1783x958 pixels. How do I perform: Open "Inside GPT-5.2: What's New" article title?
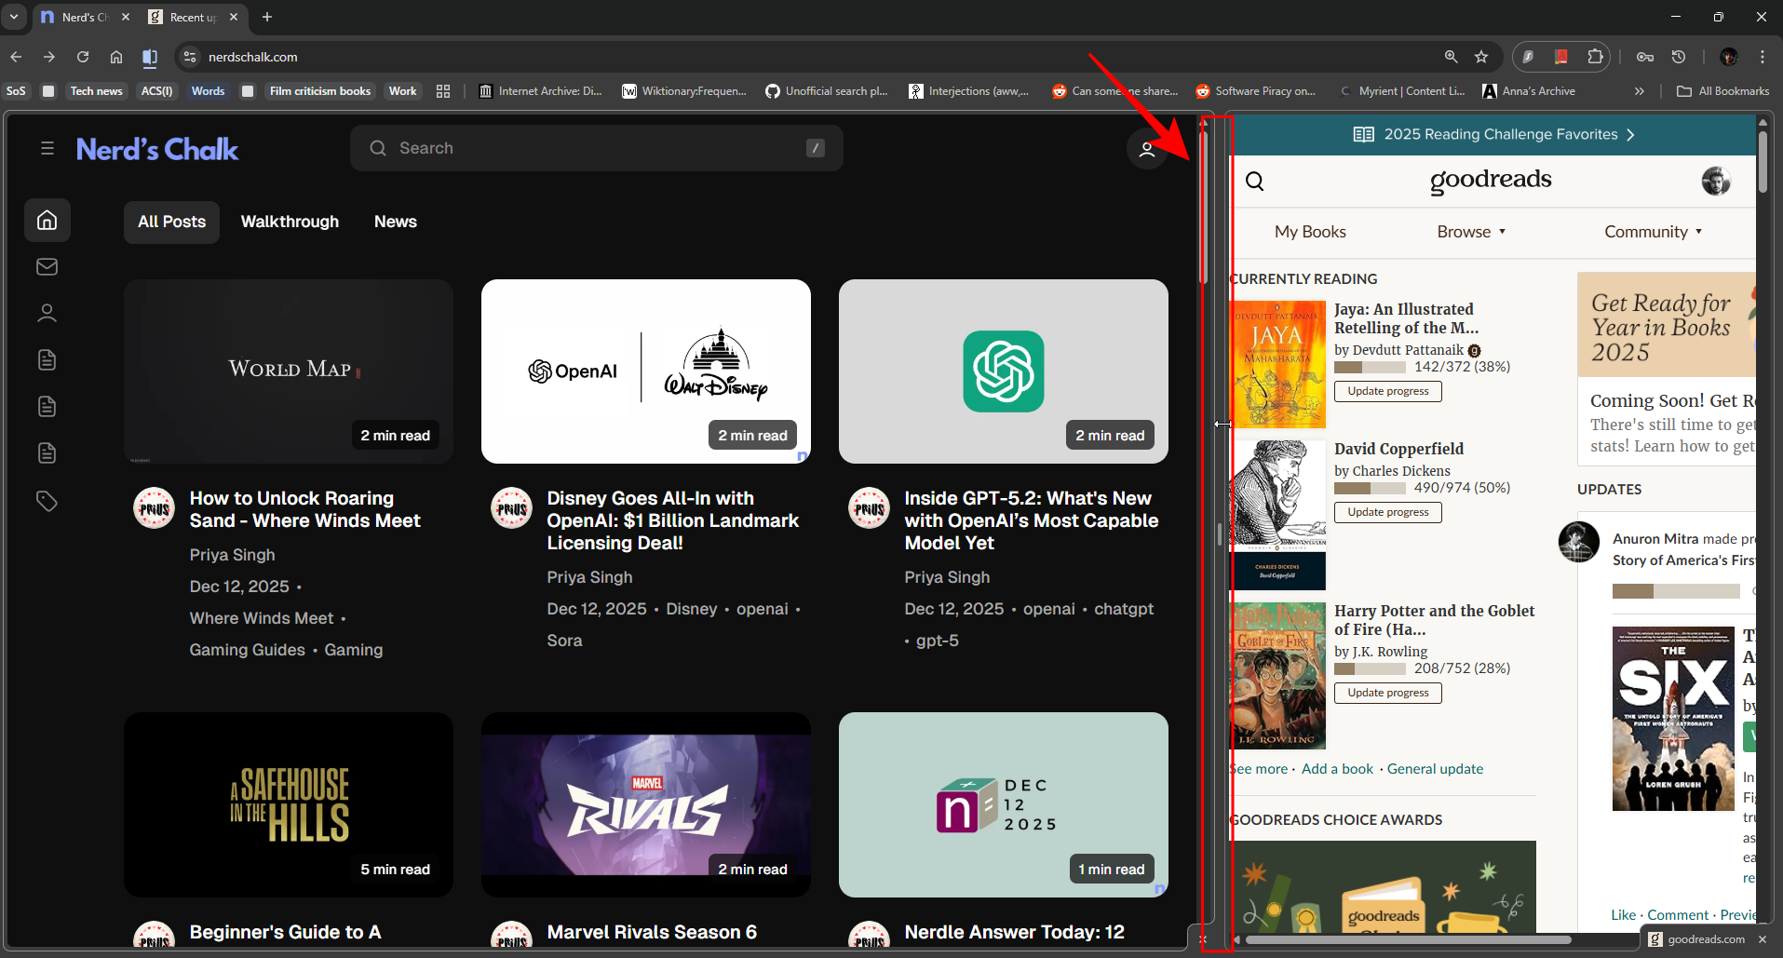(x=1032, y=520)
